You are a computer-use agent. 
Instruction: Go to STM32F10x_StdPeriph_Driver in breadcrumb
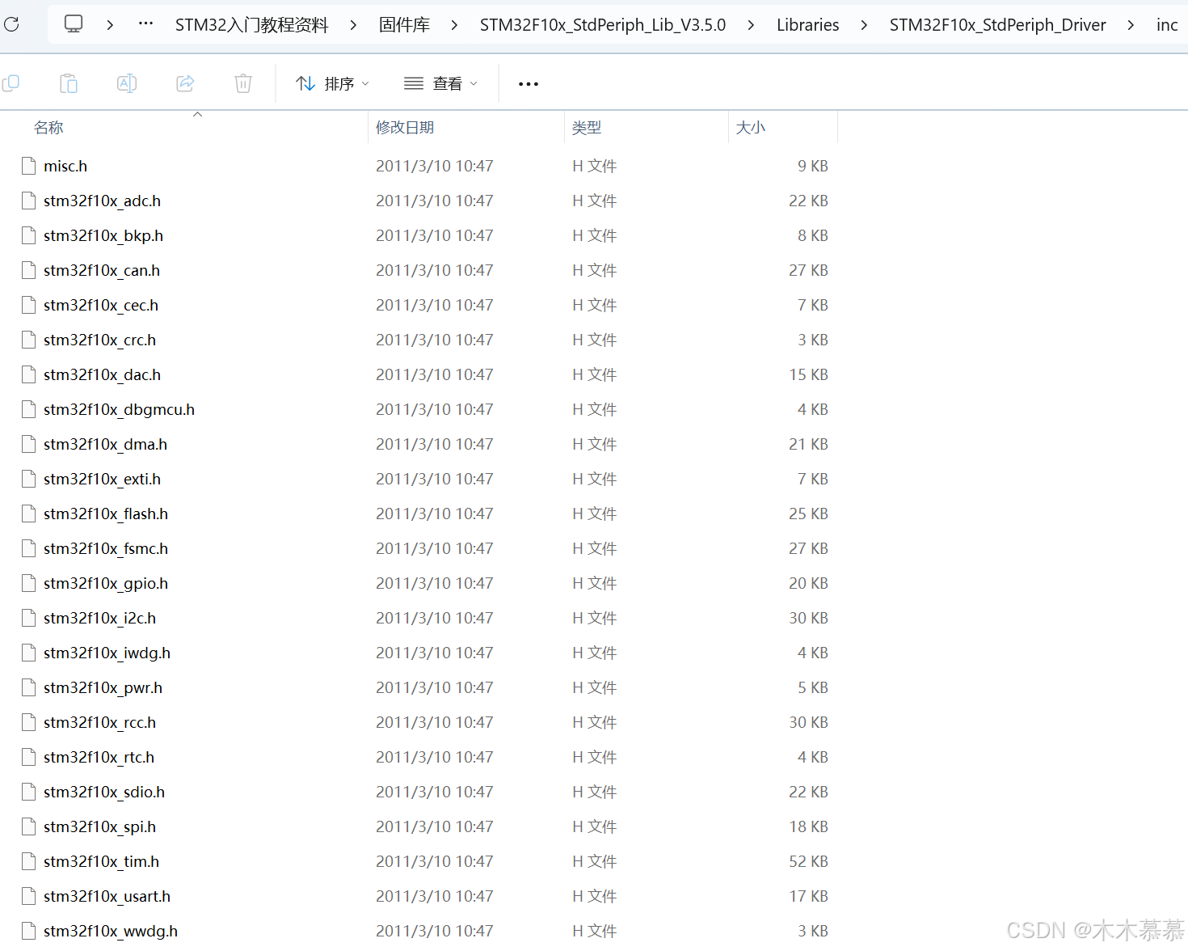click(998, 25)
